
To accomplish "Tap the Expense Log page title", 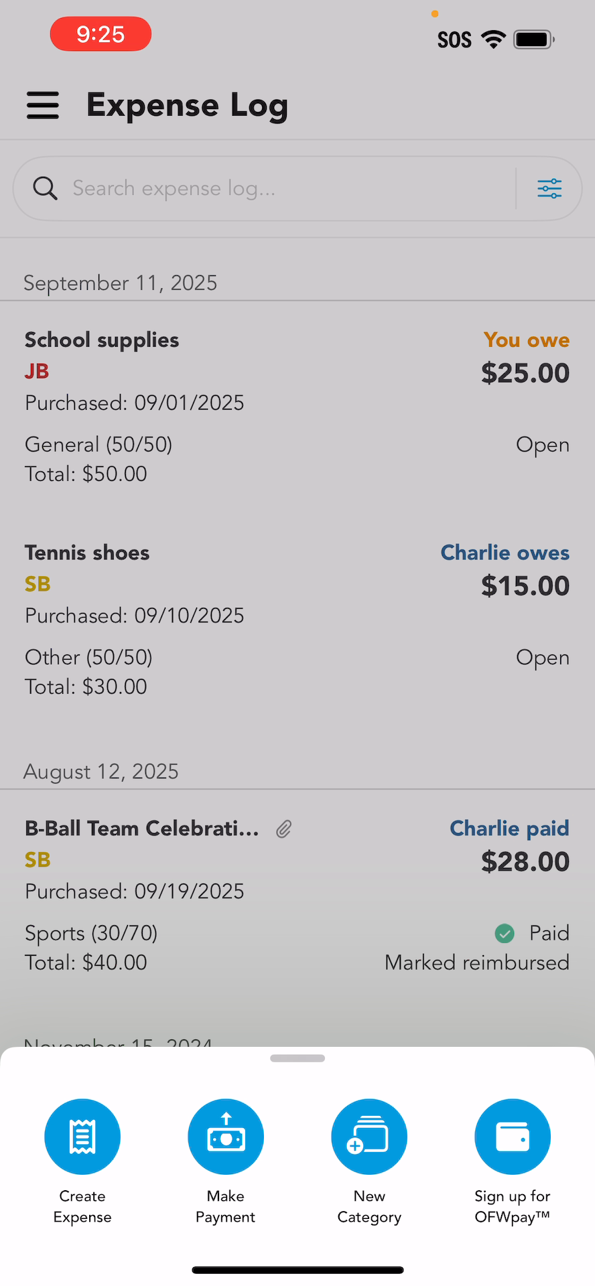I will [x=188, y=105].
